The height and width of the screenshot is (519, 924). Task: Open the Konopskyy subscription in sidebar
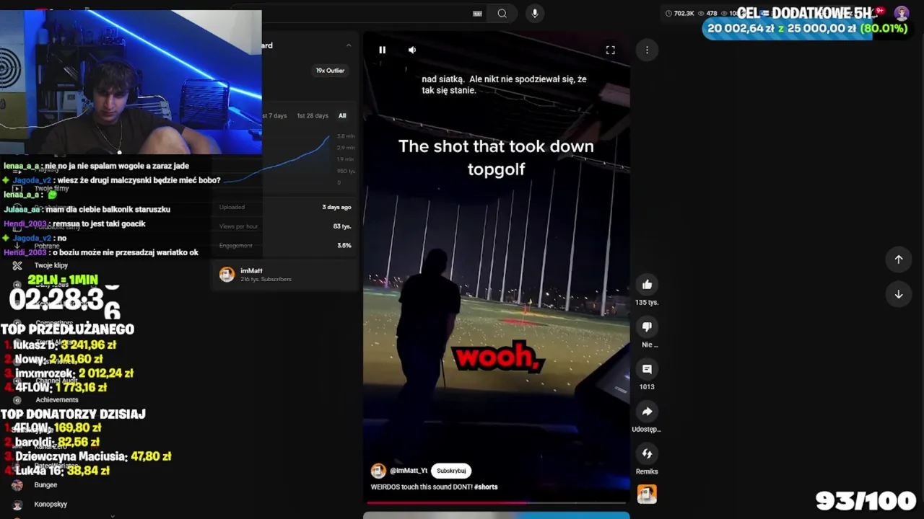(x=51, y=505)
